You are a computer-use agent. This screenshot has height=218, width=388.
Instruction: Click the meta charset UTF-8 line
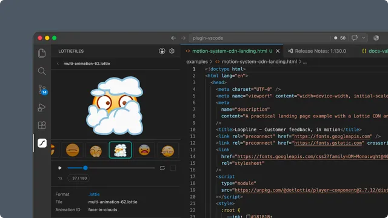click(x=248, y=89)
